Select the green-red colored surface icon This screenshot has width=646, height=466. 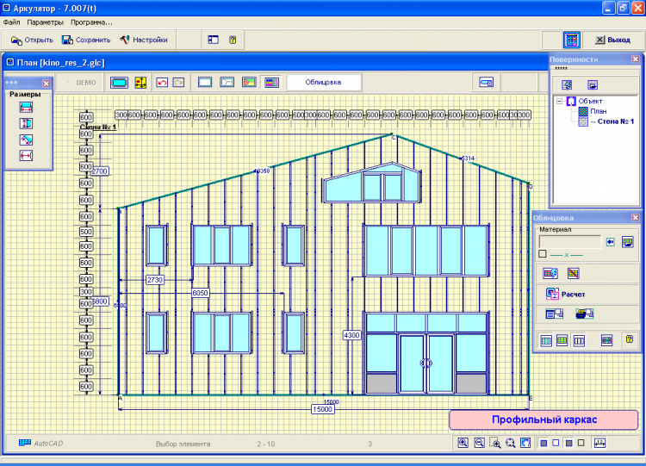coord(249,82)
